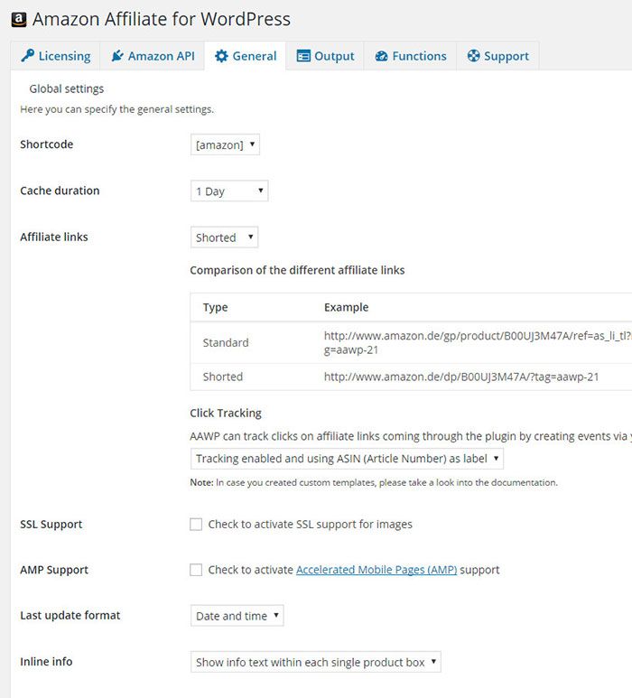
Task: Switch to the Functions tab
Action: [x=410, y=56]
